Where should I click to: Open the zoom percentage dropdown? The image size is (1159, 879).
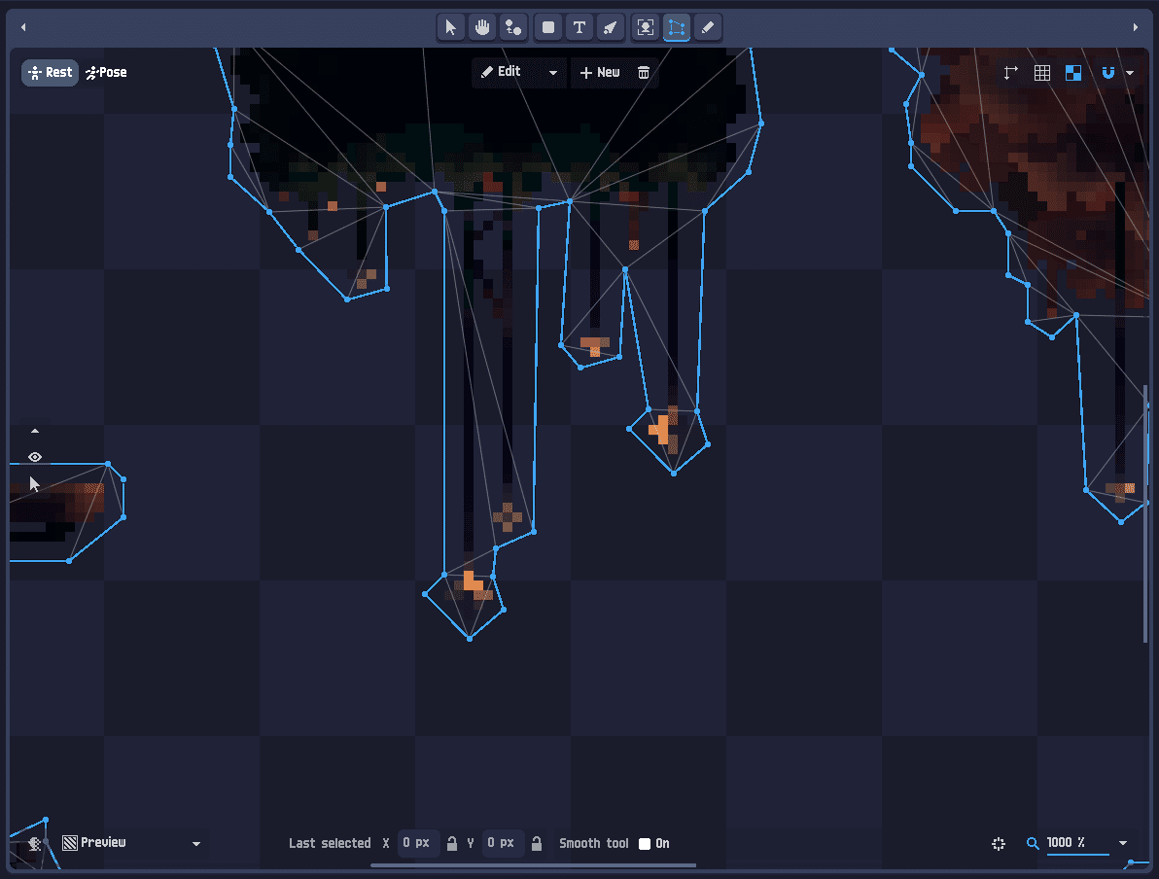[1123, 843]
